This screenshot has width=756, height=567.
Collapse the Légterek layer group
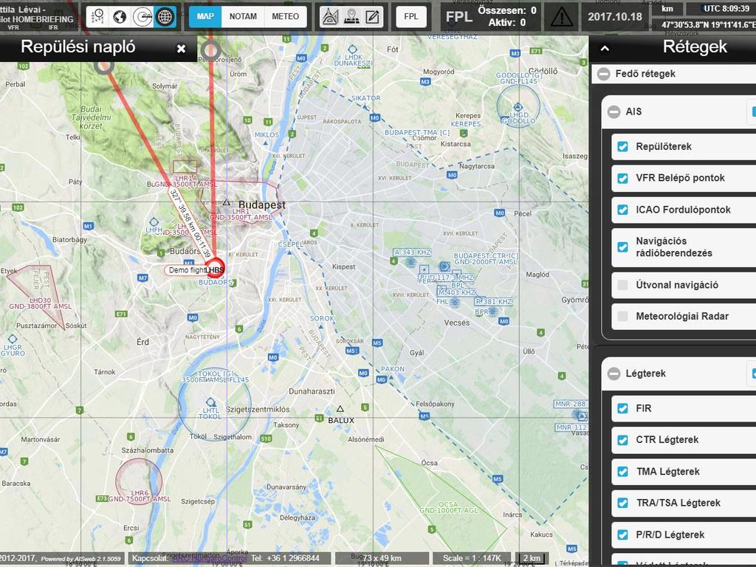tap(614, 374)
